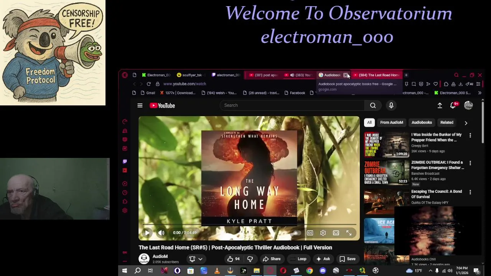Screen dimensions: 491x276
Task: Save video to a playlist
Action: coord(348,259)
